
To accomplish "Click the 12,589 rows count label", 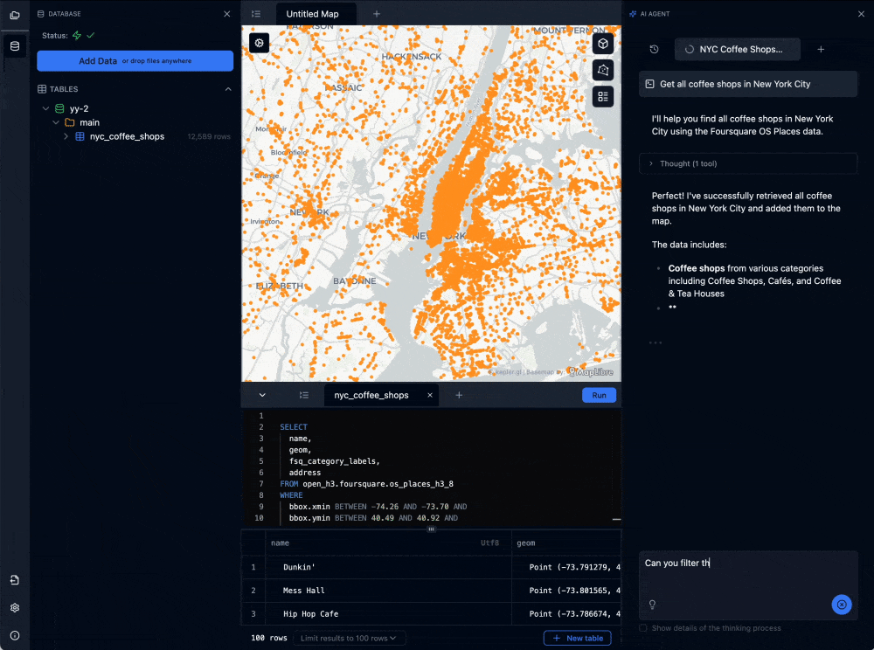I will click(x=209, y=136).
